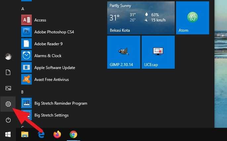Click the Adobe Reader 9 icon
This screenshot has height=141, width=227.
[x=26, y=44]
